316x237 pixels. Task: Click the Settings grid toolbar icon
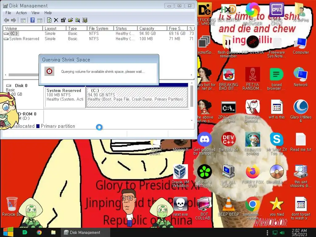(x=85, y=20)
